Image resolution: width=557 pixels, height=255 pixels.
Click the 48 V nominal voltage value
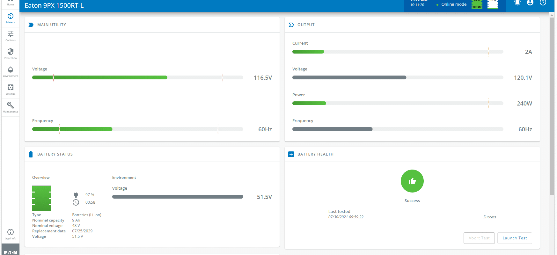click(x=76, y=226)
